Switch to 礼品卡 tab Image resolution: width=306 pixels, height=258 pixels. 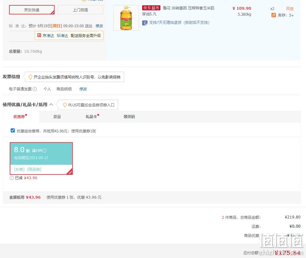[91, 117]
